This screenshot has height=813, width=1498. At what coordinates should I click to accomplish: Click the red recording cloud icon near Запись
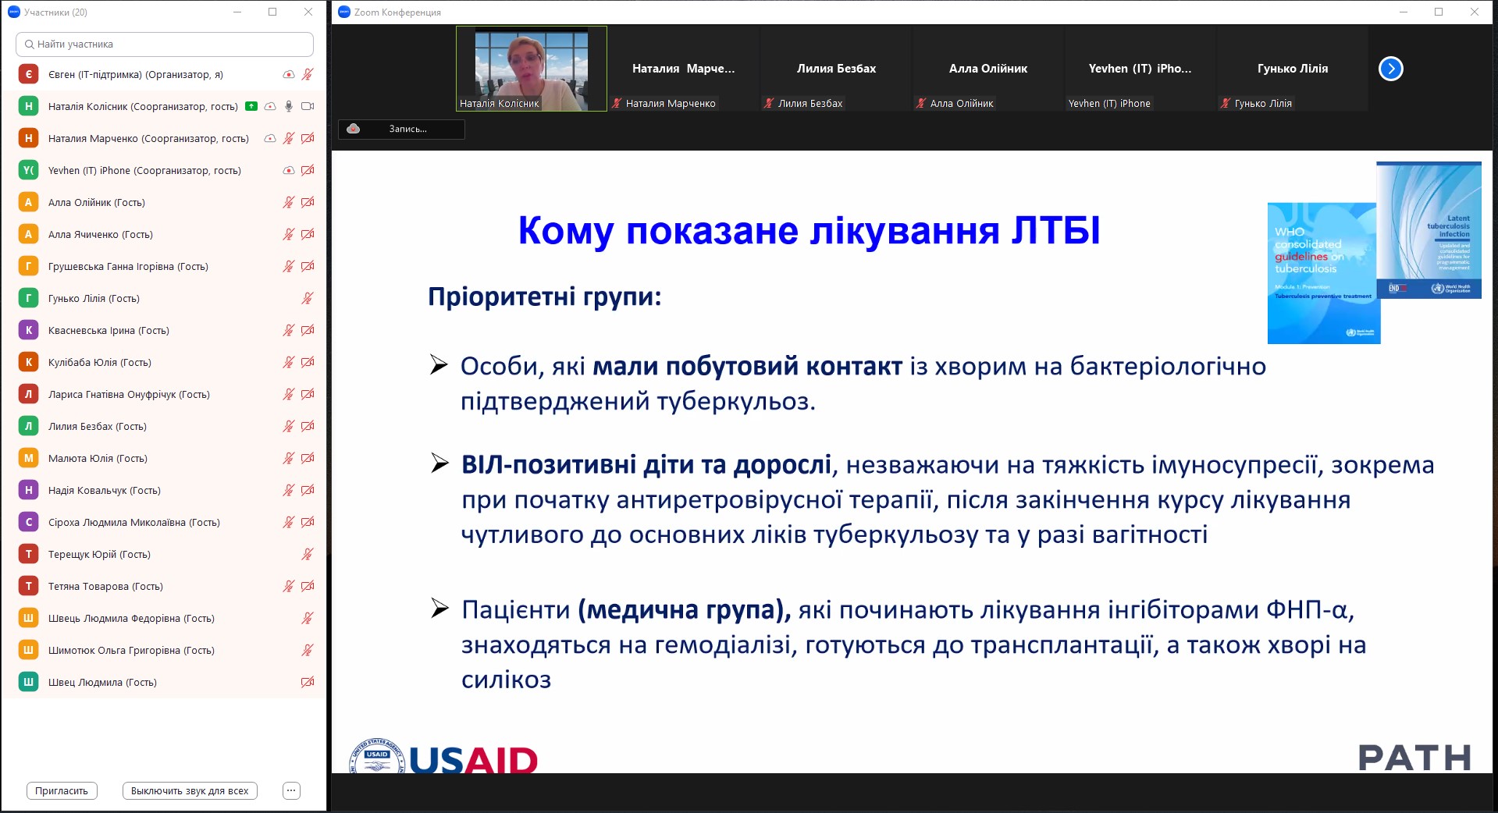pos(354,129)
